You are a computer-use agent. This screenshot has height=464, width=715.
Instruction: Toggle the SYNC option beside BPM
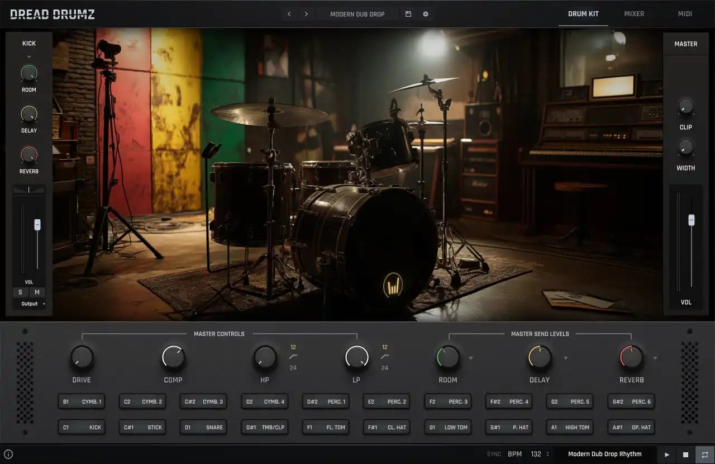click(494, 454)
